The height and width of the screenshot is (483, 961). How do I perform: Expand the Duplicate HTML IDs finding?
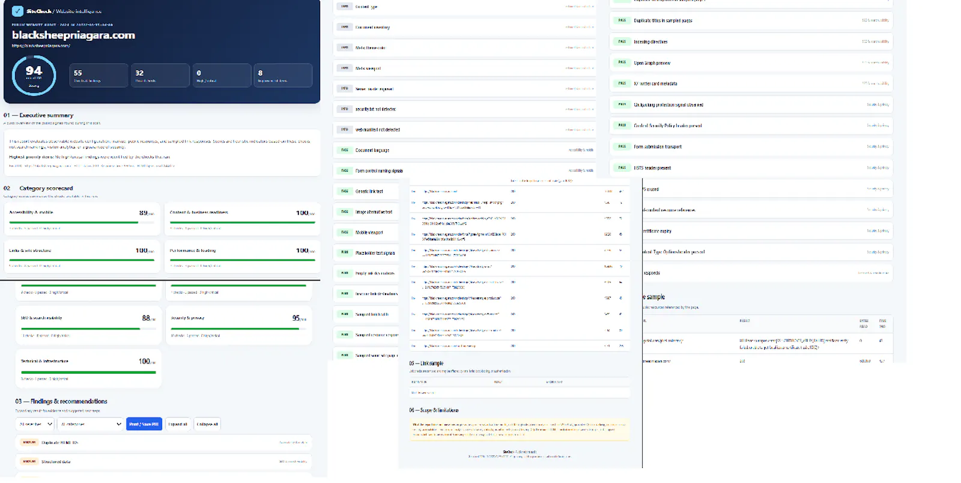[x=163, y=443]
